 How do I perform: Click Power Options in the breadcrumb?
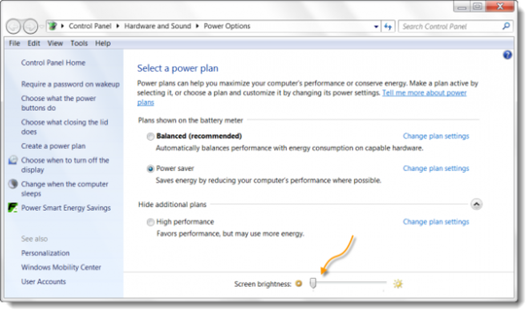coord(227,26)
